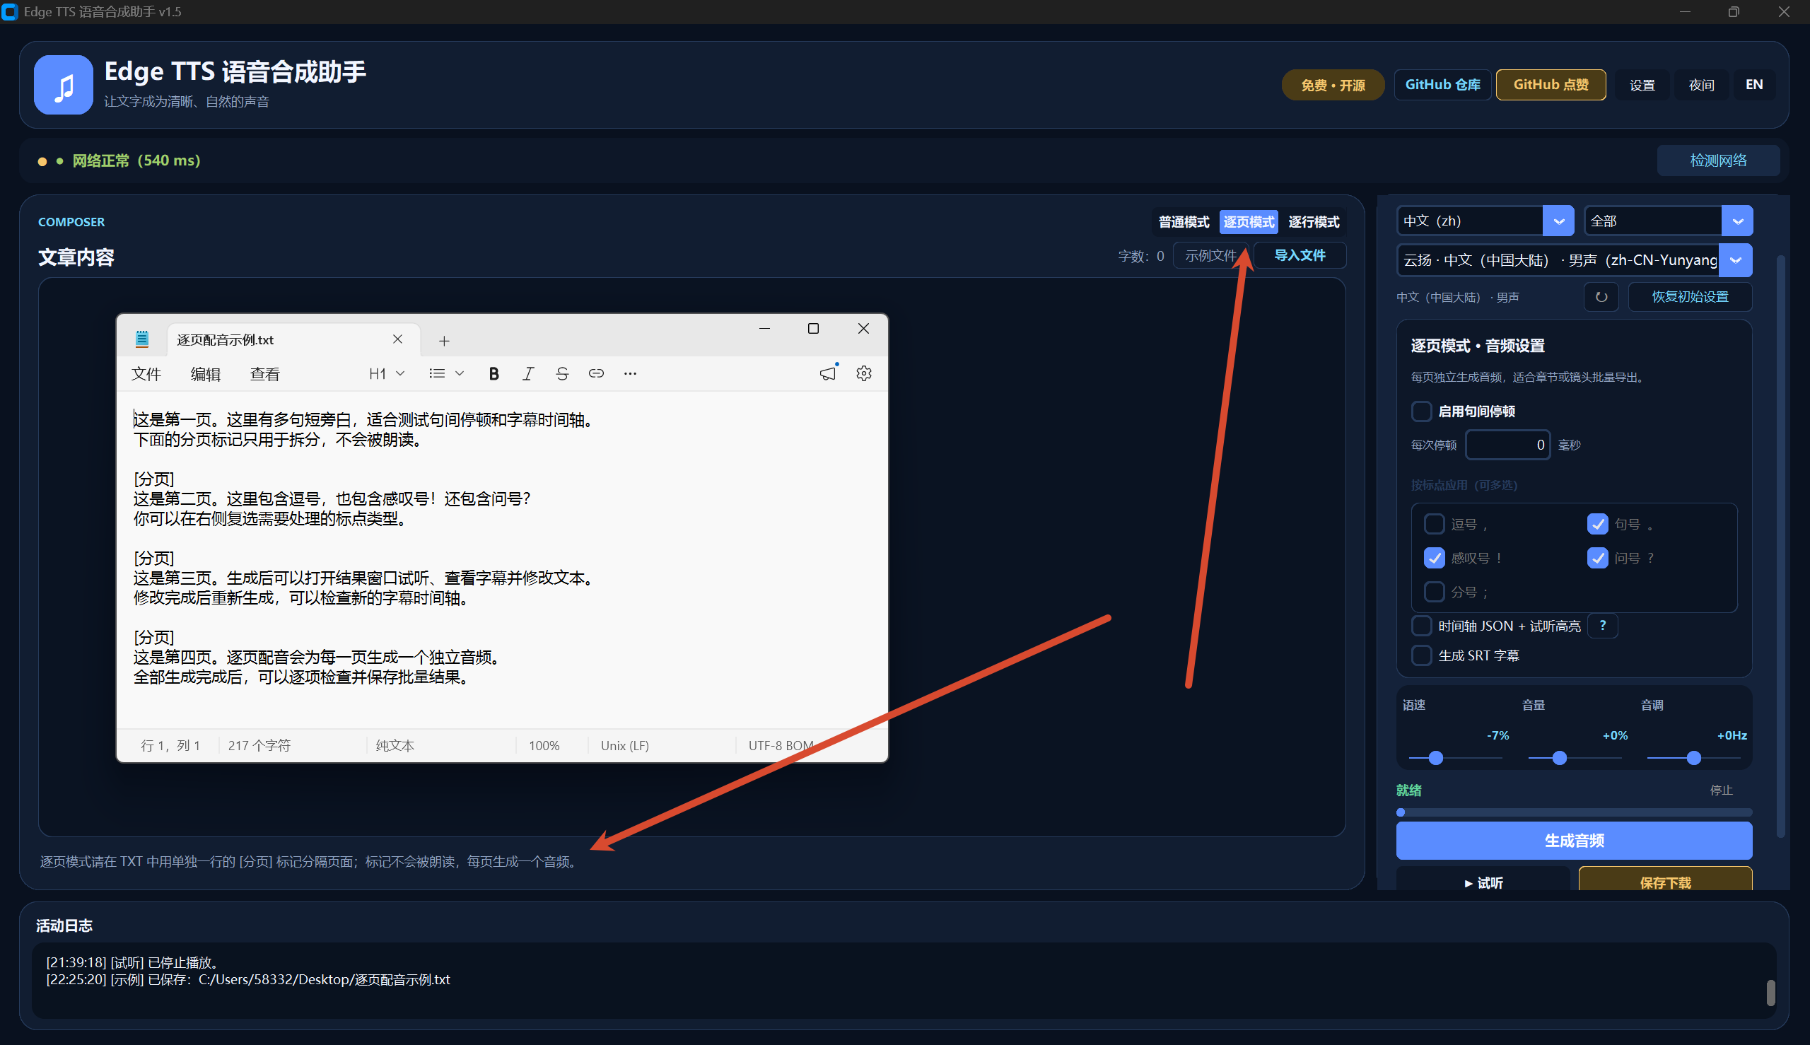Image resolution: width=1810 pixels, height=1045 pixels.
Task: Click the help question mark button
Action: pos(1603,625)
